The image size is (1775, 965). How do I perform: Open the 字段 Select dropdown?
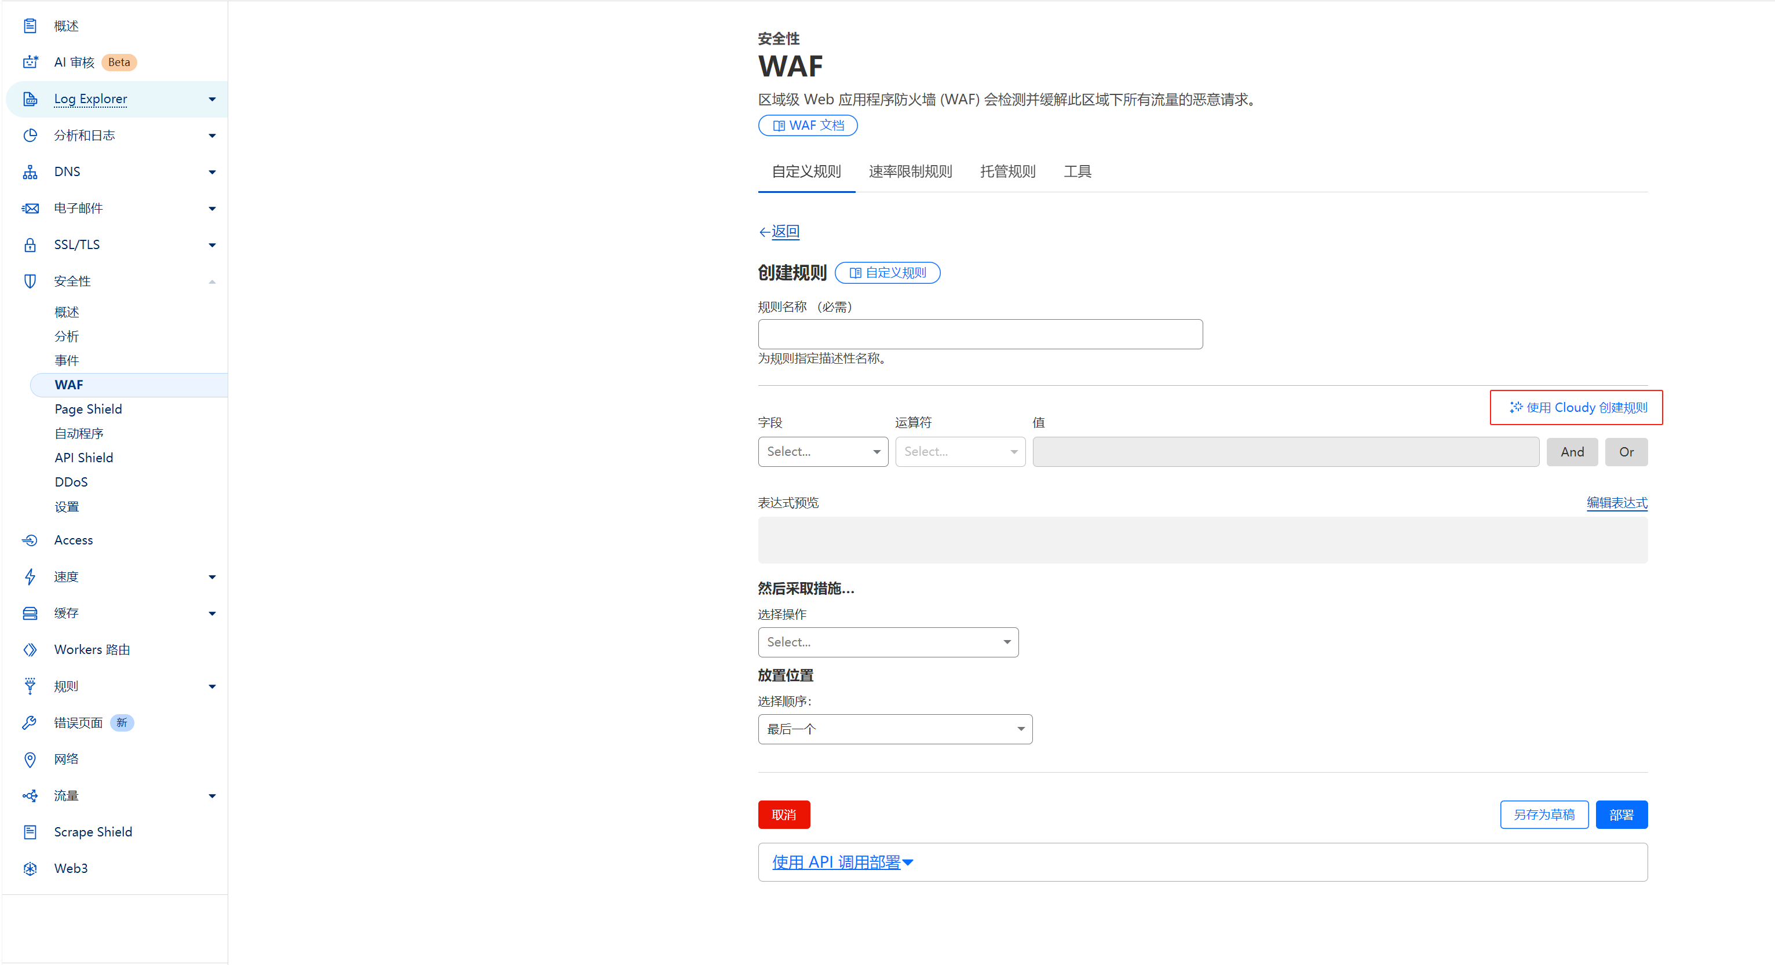(x=823, y=452)
